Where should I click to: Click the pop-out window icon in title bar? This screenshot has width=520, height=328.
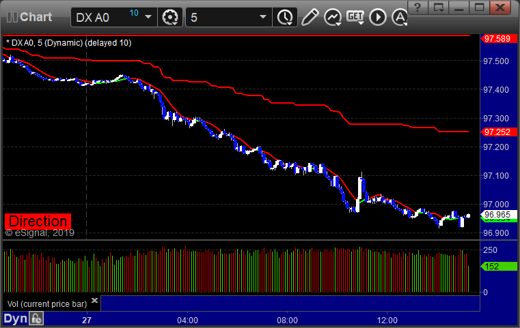[x=438, y=7]
